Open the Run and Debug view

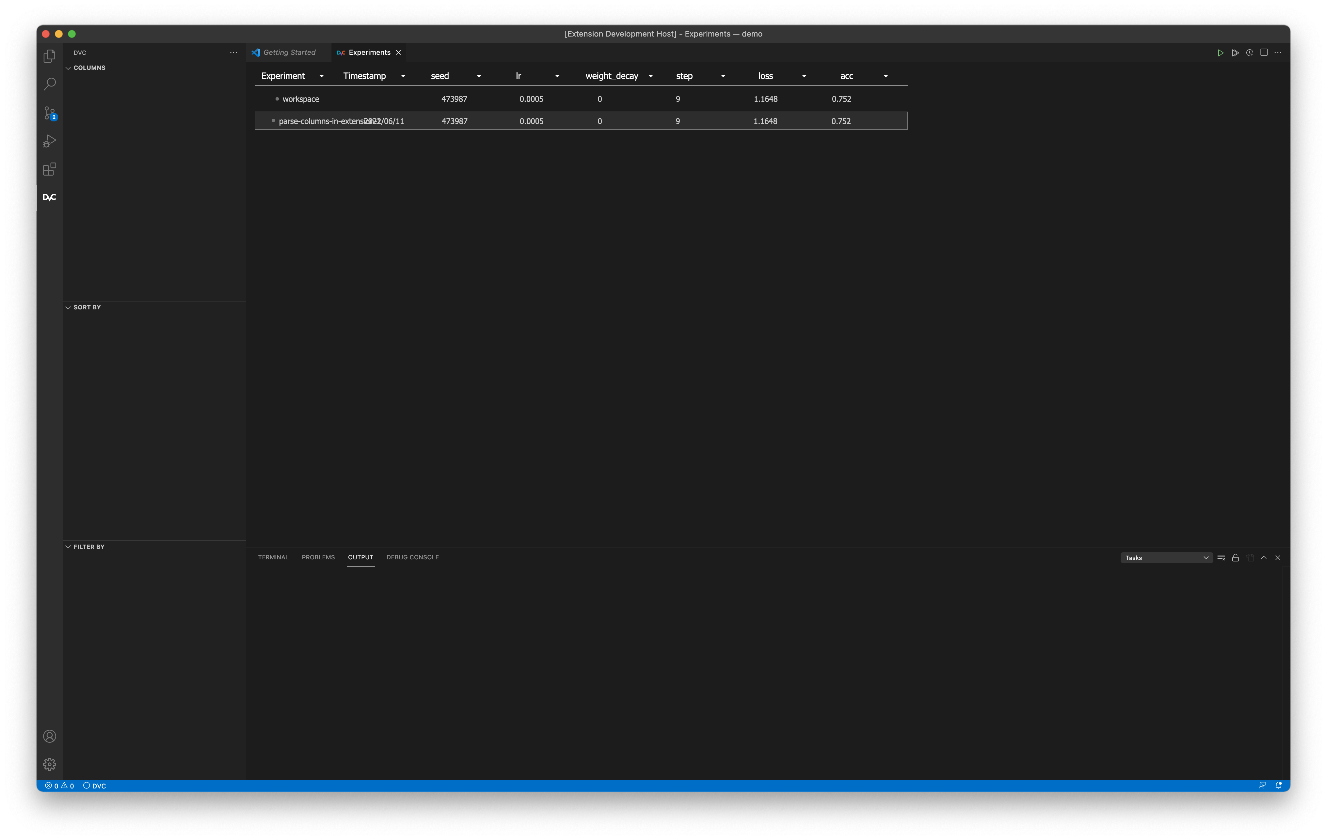(49, 141)
